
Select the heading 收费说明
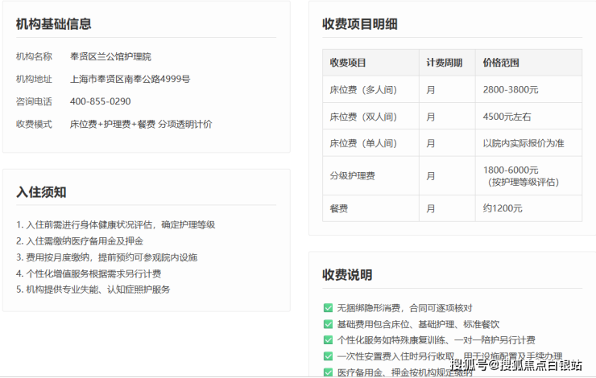[x=347, y=275]
